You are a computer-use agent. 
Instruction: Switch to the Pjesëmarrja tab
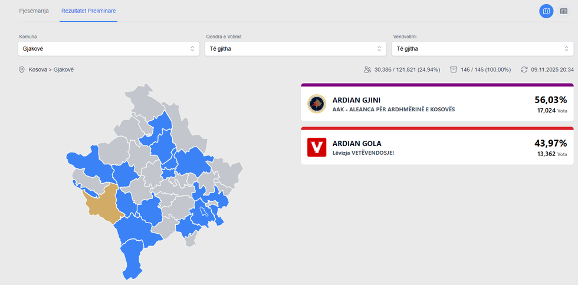coord(34,11)
